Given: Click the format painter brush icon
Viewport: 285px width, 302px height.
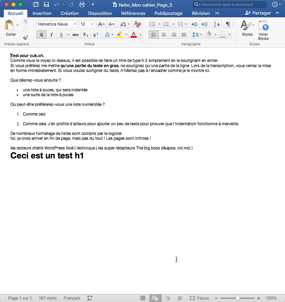Looking at the screenshot, I should pos(26,37).
